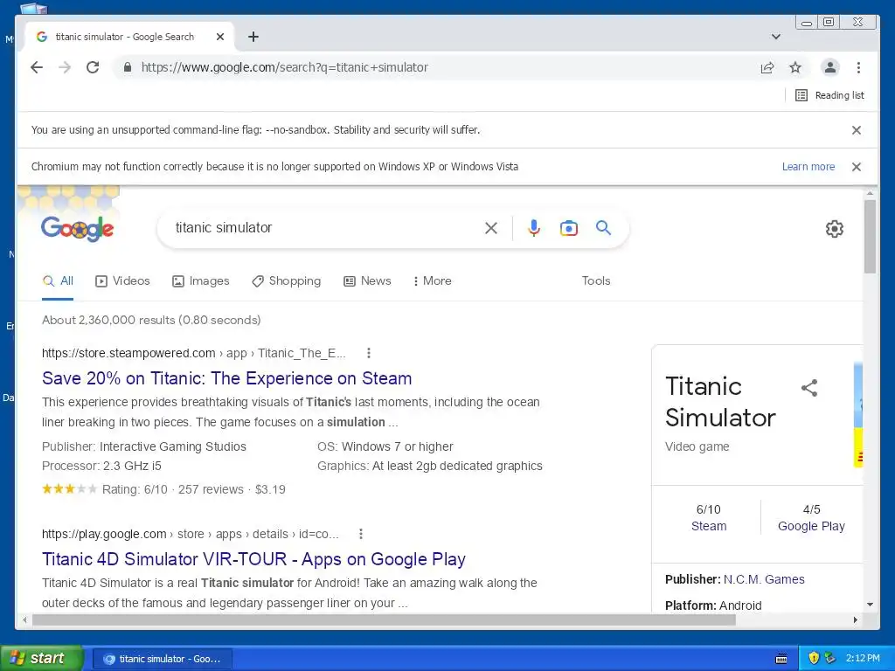Start voice search with the microphone icon
Viewport: 895px width, 671px height.
(x=534, y=228)
